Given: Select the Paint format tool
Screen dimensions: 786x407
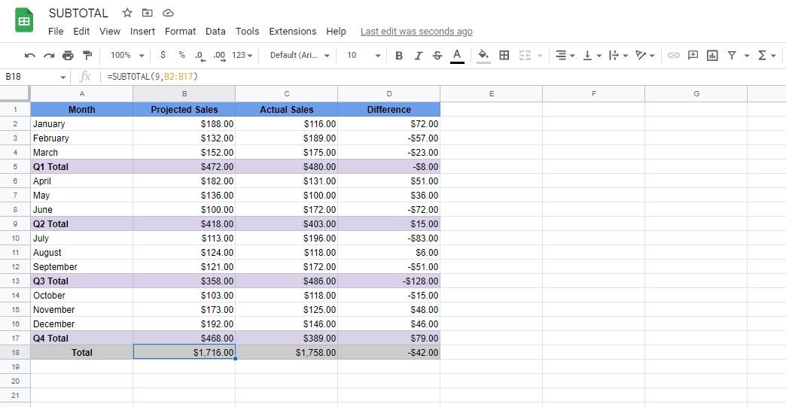Looking at the screenshot, I should point(87,55).
